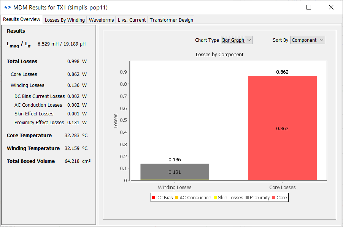
Task: Click the Losses by Component chart title
Action: click(x=219, y=55)
